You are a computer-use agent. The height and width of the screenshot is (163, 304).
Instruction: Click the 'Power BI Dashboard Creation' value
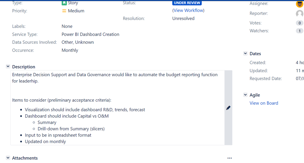(x=90, y=34)
